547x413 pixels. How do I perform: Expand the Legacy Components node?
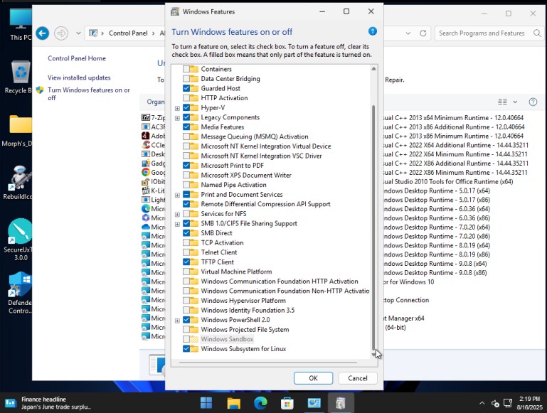tap(177, 118)
